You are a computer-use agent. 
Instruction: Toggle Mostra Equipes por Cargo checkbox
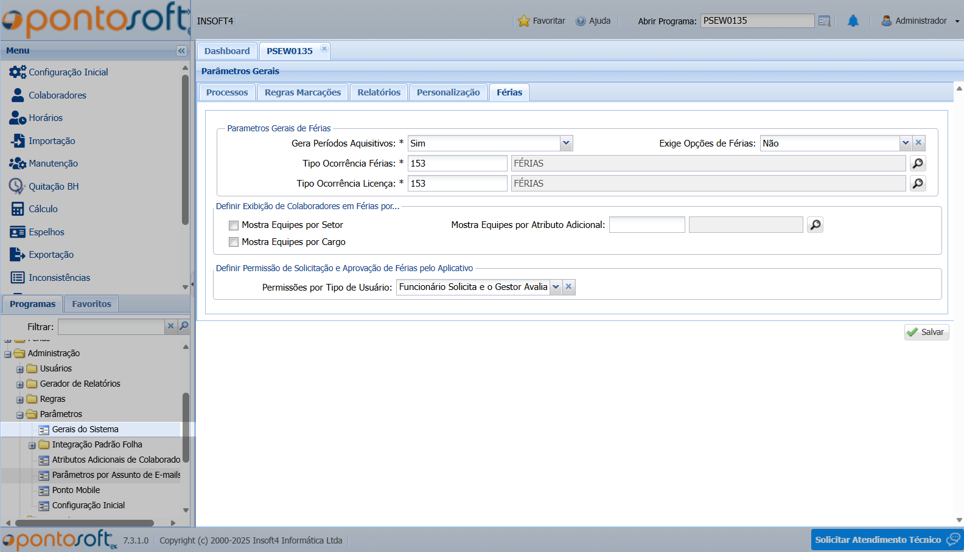[234, 242]
